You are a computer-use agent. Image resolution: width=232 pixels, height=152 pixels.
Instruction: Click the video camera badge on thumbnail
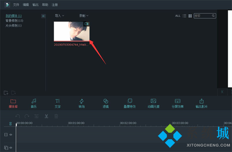(86, 24)
